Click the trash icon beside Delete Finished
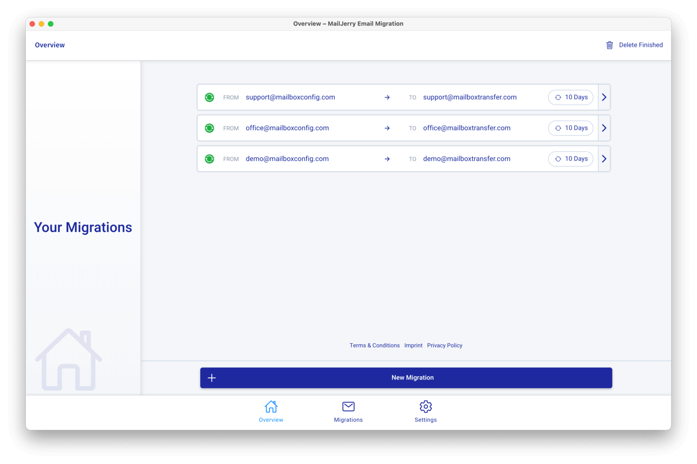697x464 pixels. click(610, 45)
